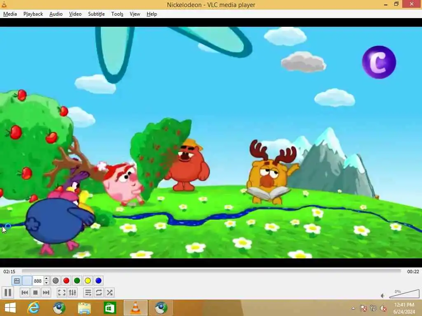Open the View menu
Image resolution: width=422 pixels, height=316 pixels.
pos(135,14)
